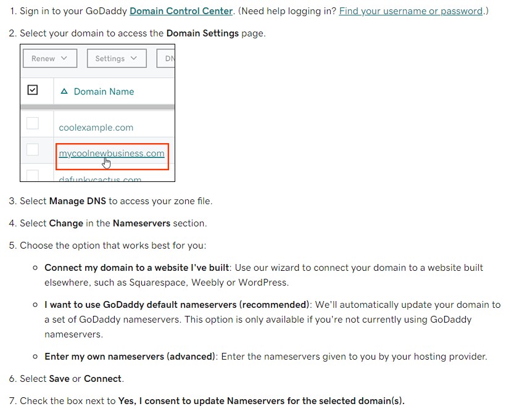
Task: Sort by the Domain Name column header
Action: click(104, 91)
